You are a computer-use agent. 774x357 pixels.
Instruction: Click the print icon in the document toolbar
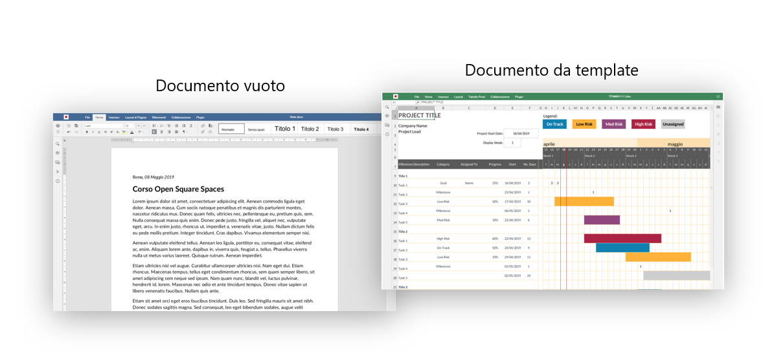tap(58, 125)
